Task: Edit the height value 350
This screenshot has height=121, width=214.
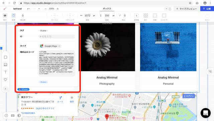Action: click(107, 16)
